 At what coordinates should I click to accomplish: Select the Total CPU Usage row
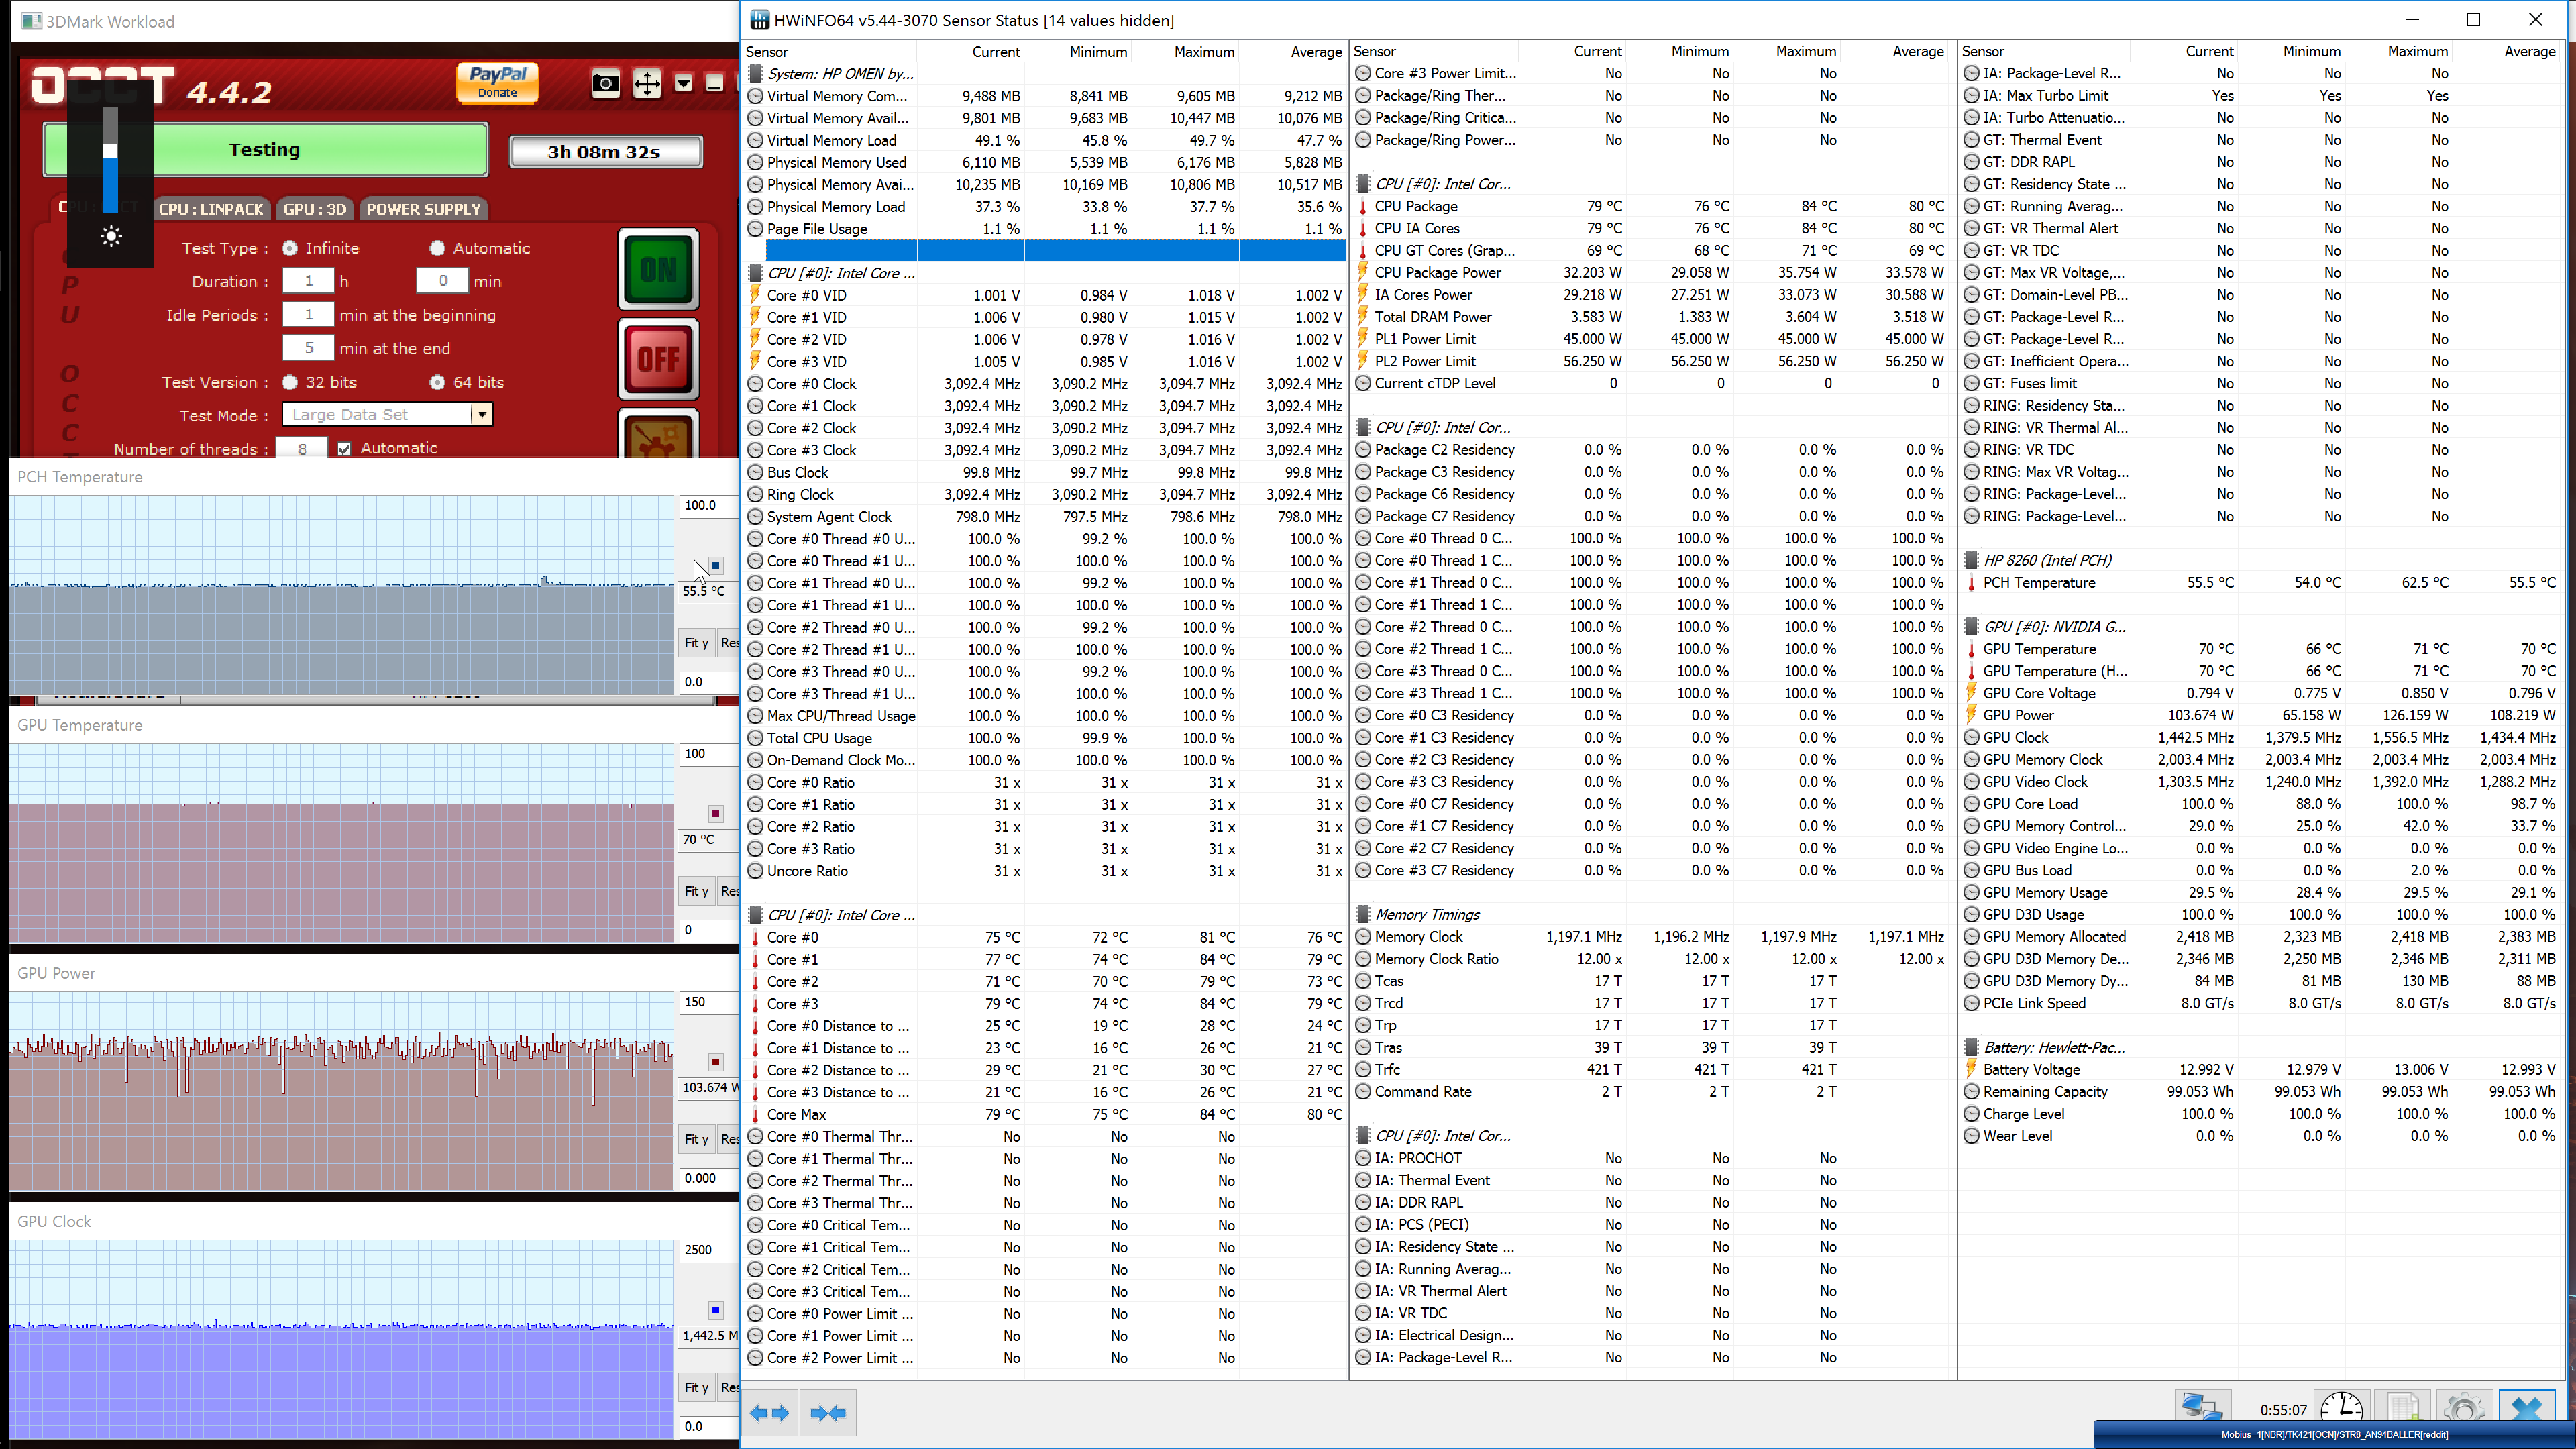tap(1046, 738)
